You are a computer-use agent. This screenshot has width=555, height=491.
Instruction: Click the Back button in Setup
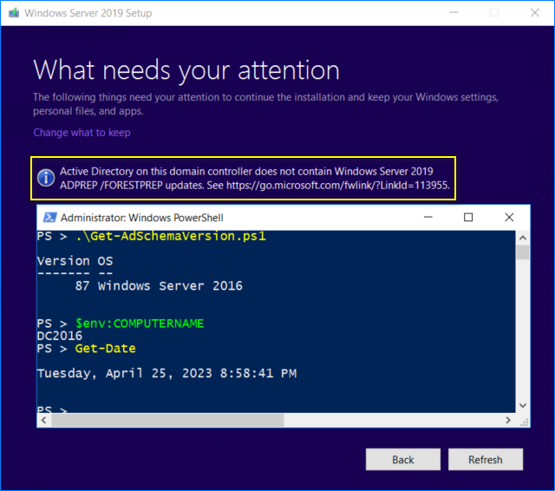tap(402, 460)
